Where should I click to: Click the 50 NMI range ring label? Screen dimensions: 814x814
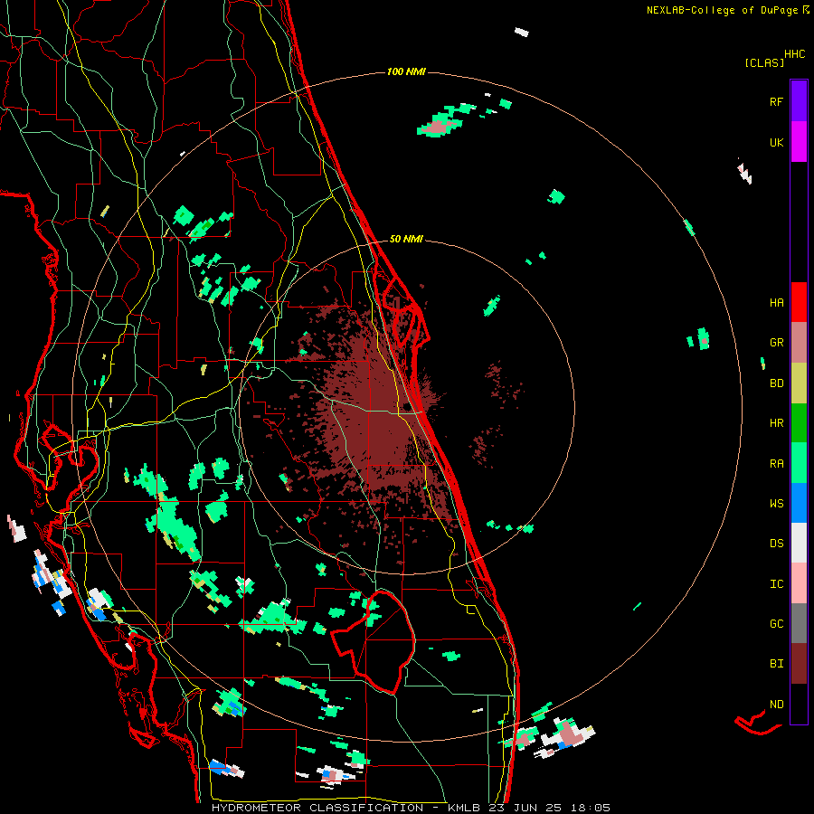pos(406,239)
